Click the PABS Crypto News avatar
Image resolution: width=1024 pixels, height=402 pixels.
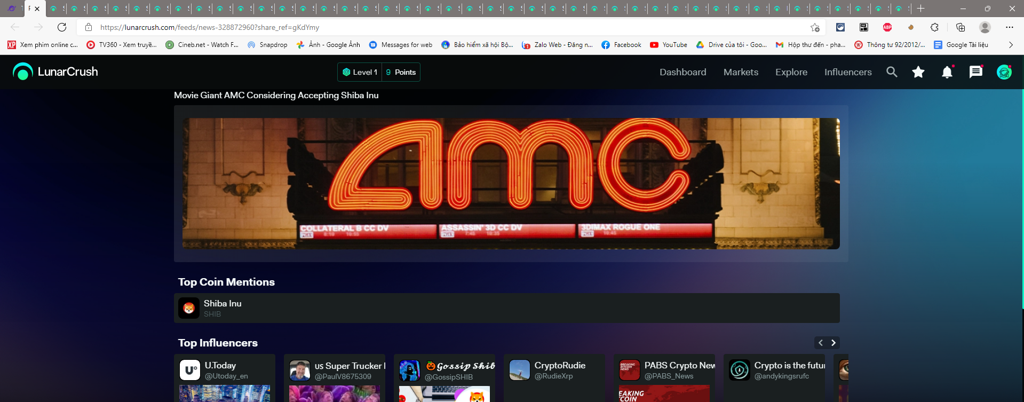[630, 370]
